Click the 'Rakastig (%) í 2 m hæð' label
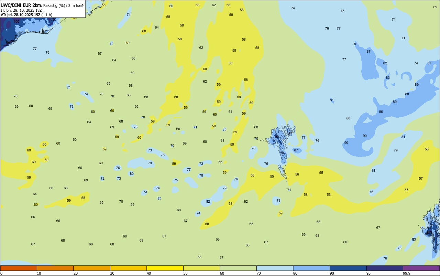Screen dimensions: 440x276 [x=63, y=6]
